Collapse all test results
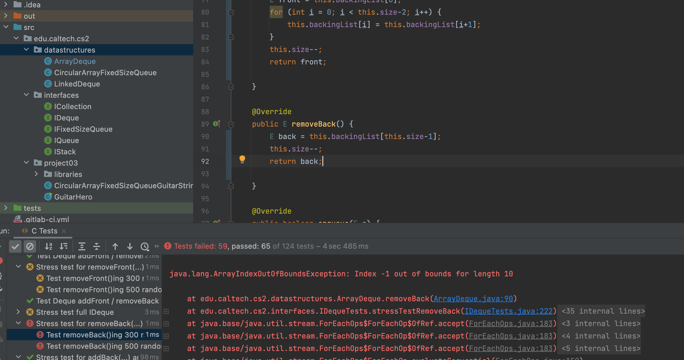Screen dimensions: 684x360 pyautogui.click(x=97, y=246)
